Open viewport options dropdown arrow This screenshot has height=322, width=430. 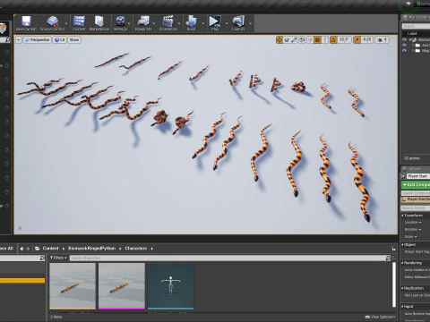pyautogui.click(x=19, y=39)
